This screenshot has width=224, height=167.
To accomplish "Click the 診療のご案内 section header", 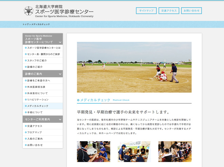I will pos(43,74).
